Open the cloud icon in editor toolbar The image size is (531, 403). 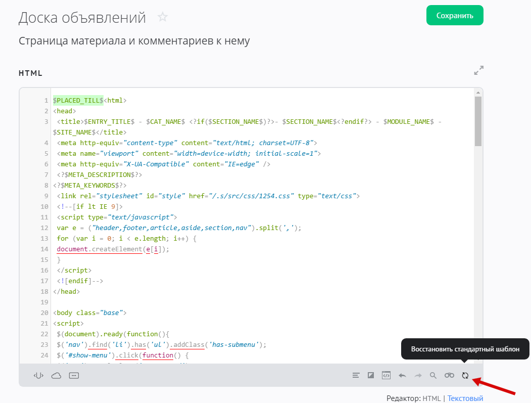tap(56, 375)
